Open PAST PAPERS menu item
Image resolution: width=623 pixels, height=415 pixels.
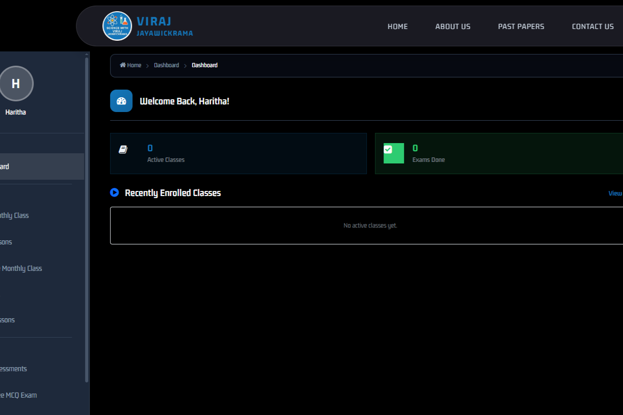point(521,26)
